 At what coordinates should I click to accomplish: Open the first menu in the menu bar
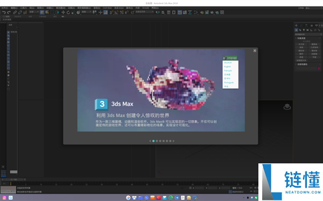click(x=4, y=8)
